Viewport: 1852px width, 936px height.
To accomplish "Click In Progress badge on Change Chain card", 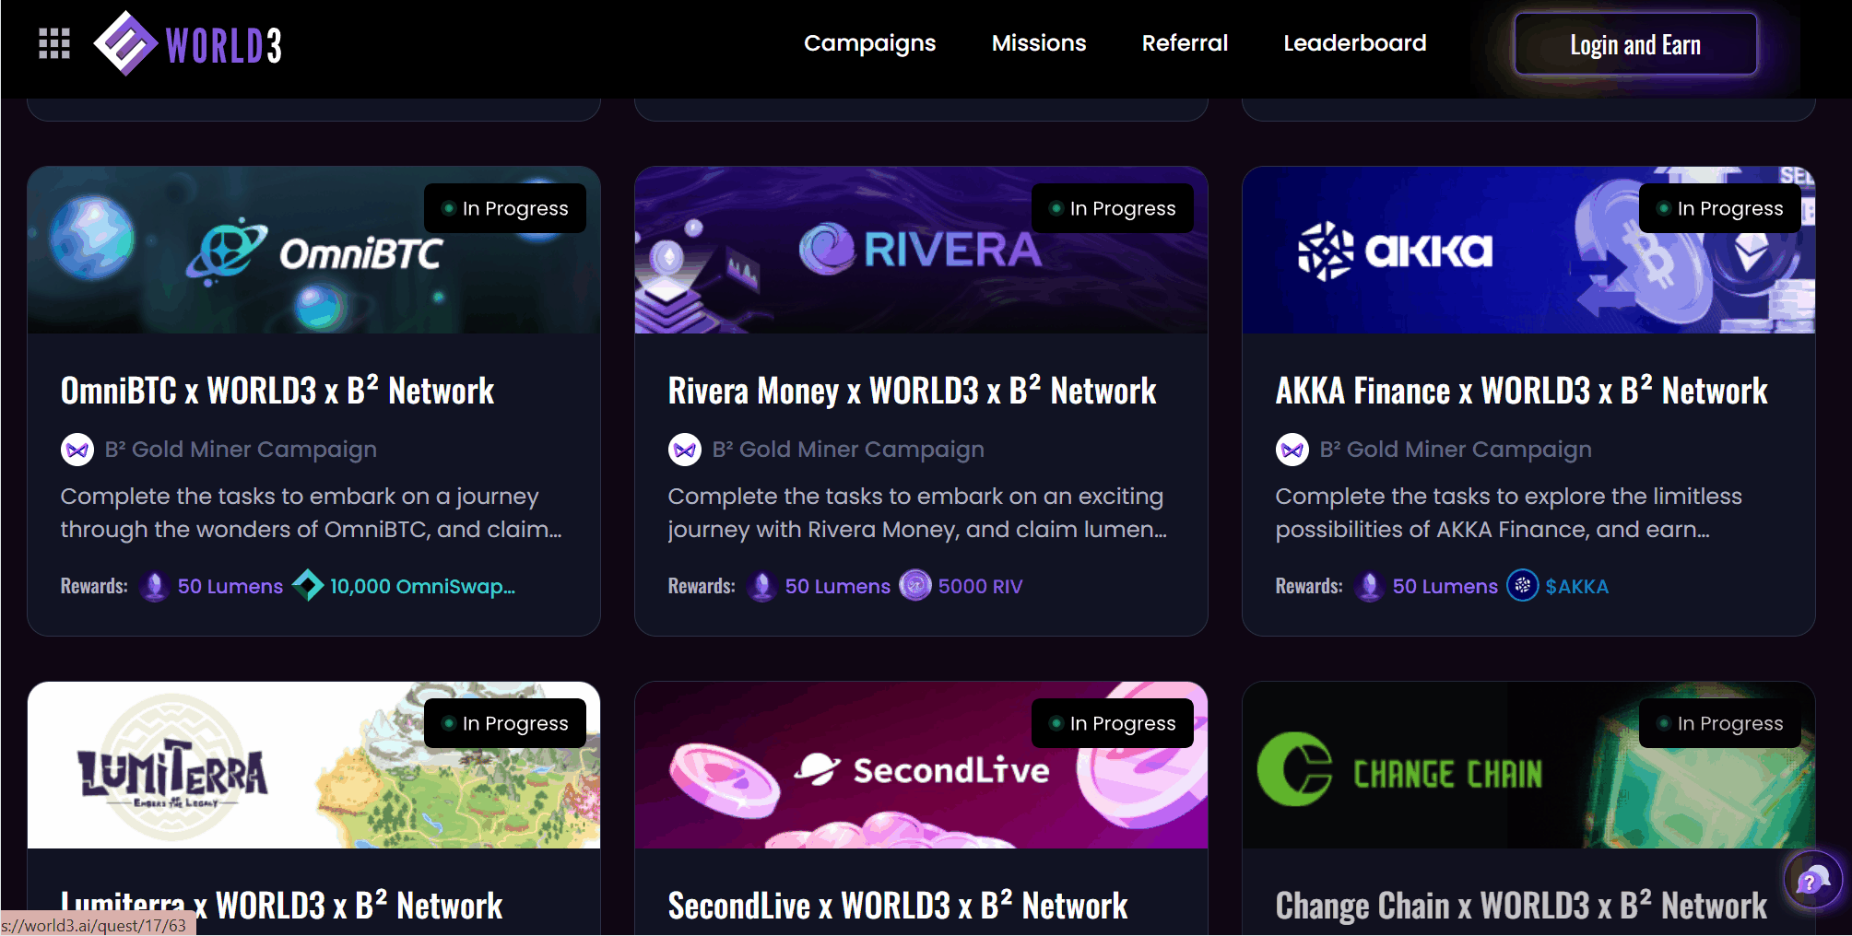I will click(1720, 723).
